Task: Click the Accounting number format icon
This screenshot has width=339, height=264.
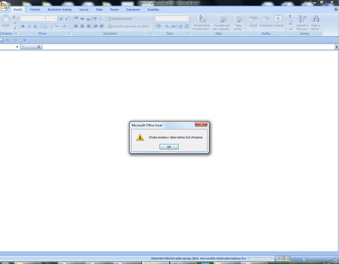Action: (x=158, y=26)
